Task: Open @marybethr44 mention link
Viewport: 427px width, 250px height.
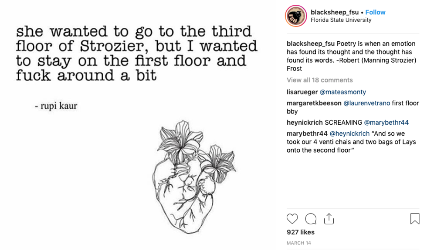Action: tap(386, 123)
